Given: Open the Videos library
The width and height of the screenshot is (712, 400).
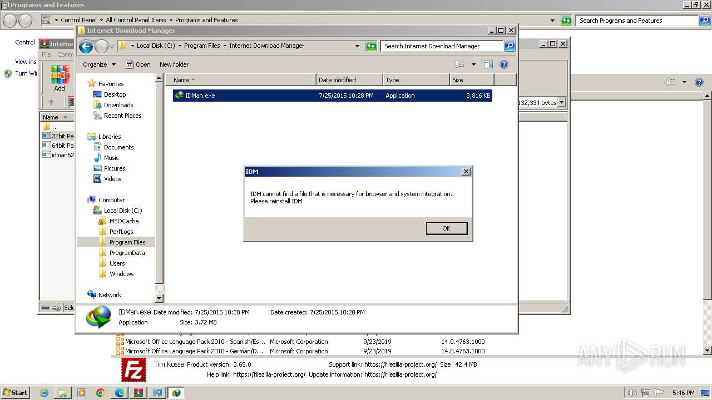Looking at the screenshot, I should [112, 179].
